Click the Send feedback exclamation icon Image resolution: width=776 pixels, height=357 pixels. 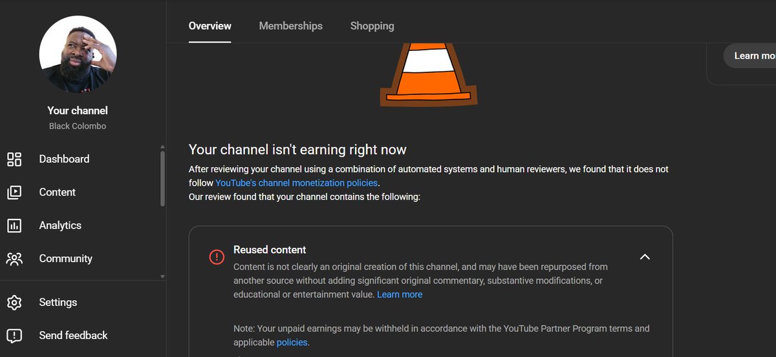point(14,336)
